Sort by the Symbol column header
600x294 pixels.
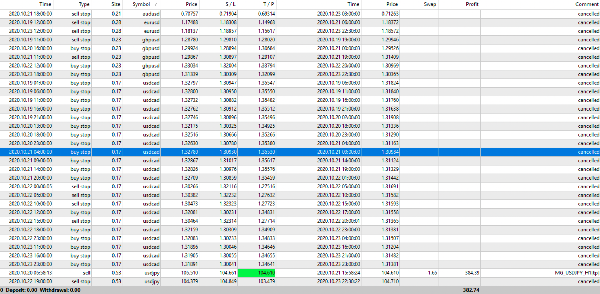[141, 4]
